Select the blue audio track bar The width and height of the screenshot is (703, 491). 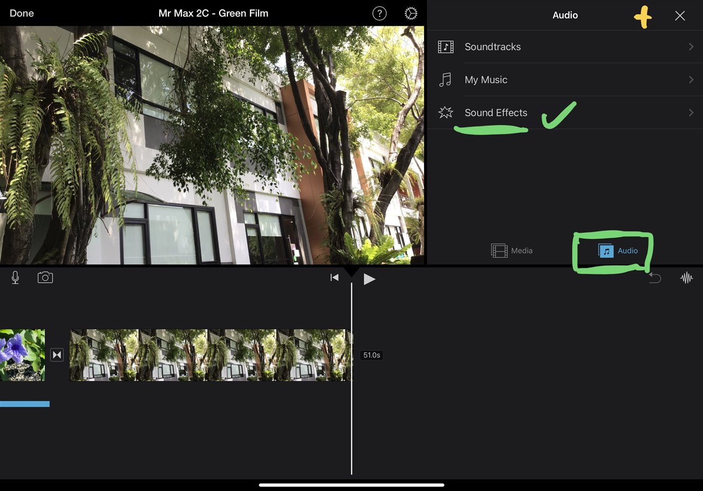[25, 404]
